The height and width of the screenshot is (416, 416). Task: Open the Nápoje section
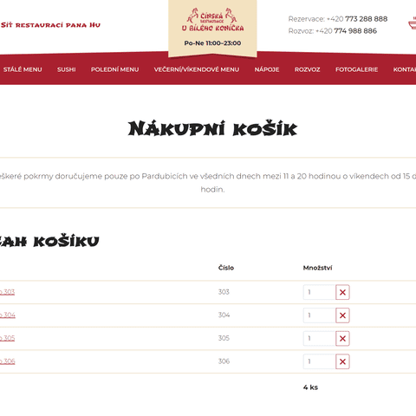267,69
